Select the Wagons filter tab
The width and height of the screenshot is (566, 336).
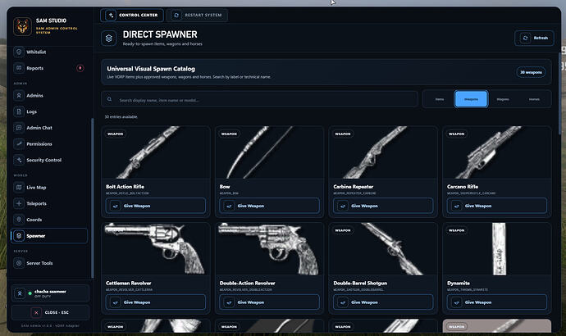503,99
